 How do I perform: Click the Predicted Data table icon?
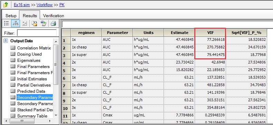(13, 91)
